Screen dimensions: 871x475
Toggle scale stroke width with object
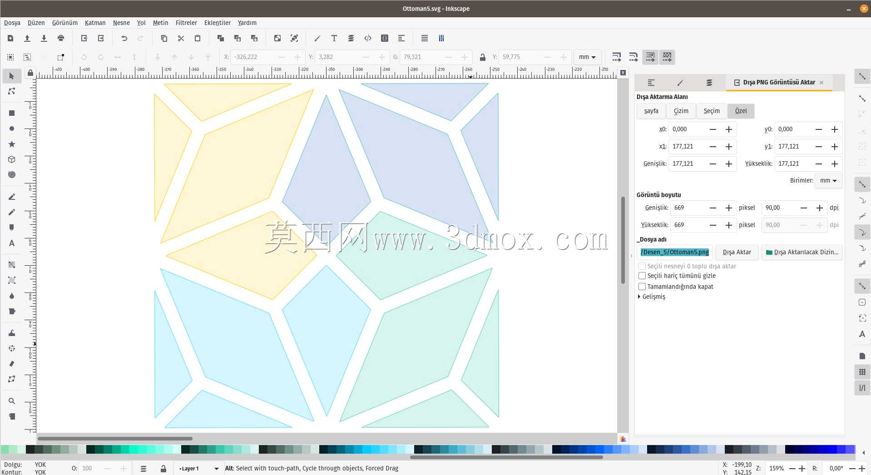click(617, 57)
